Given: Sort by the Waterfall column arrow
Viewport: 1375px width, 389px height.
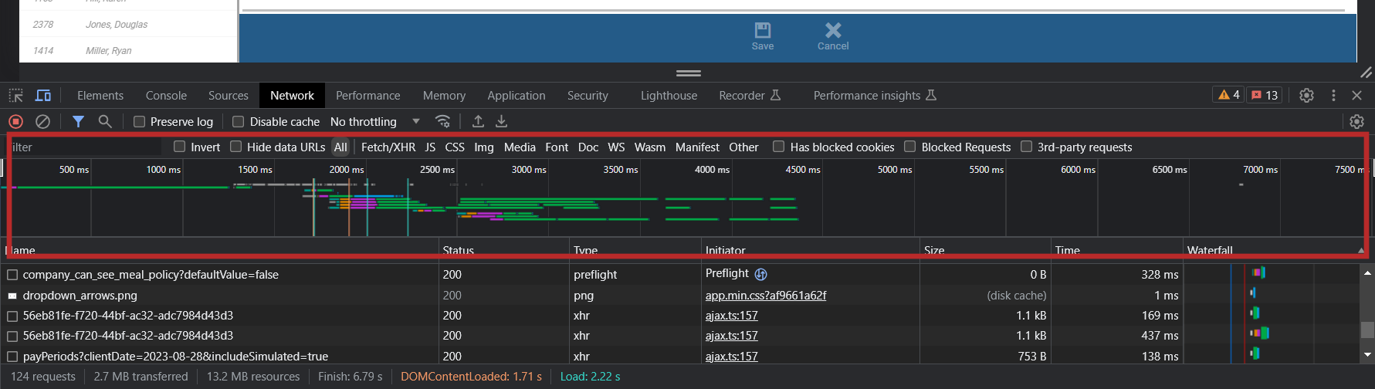Looking at the screenshot, I should pyautogui.click(x=1361, y=250).
